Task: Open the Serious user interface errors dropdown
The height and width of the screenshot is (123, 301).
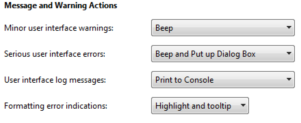Action: (x=223, y=54)
